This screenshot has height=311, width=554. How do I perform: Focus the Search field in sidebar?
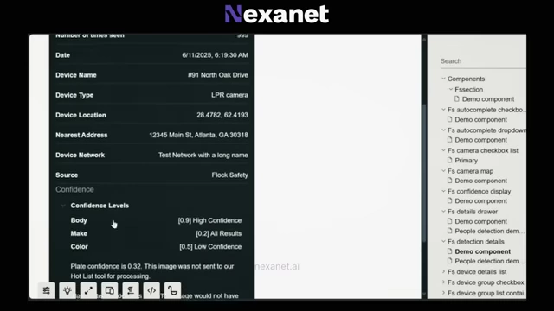click(x=483, y=61)
